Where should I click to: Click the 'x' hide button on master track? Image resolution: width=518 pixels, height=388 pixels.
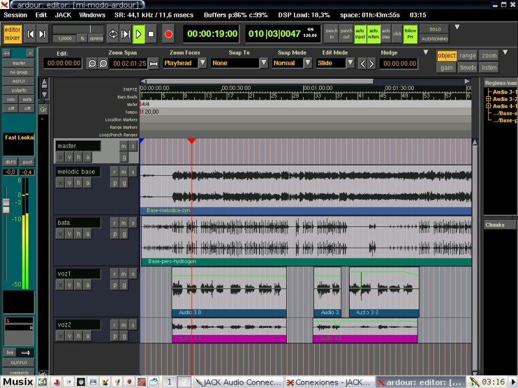click(x=60, y=157)
